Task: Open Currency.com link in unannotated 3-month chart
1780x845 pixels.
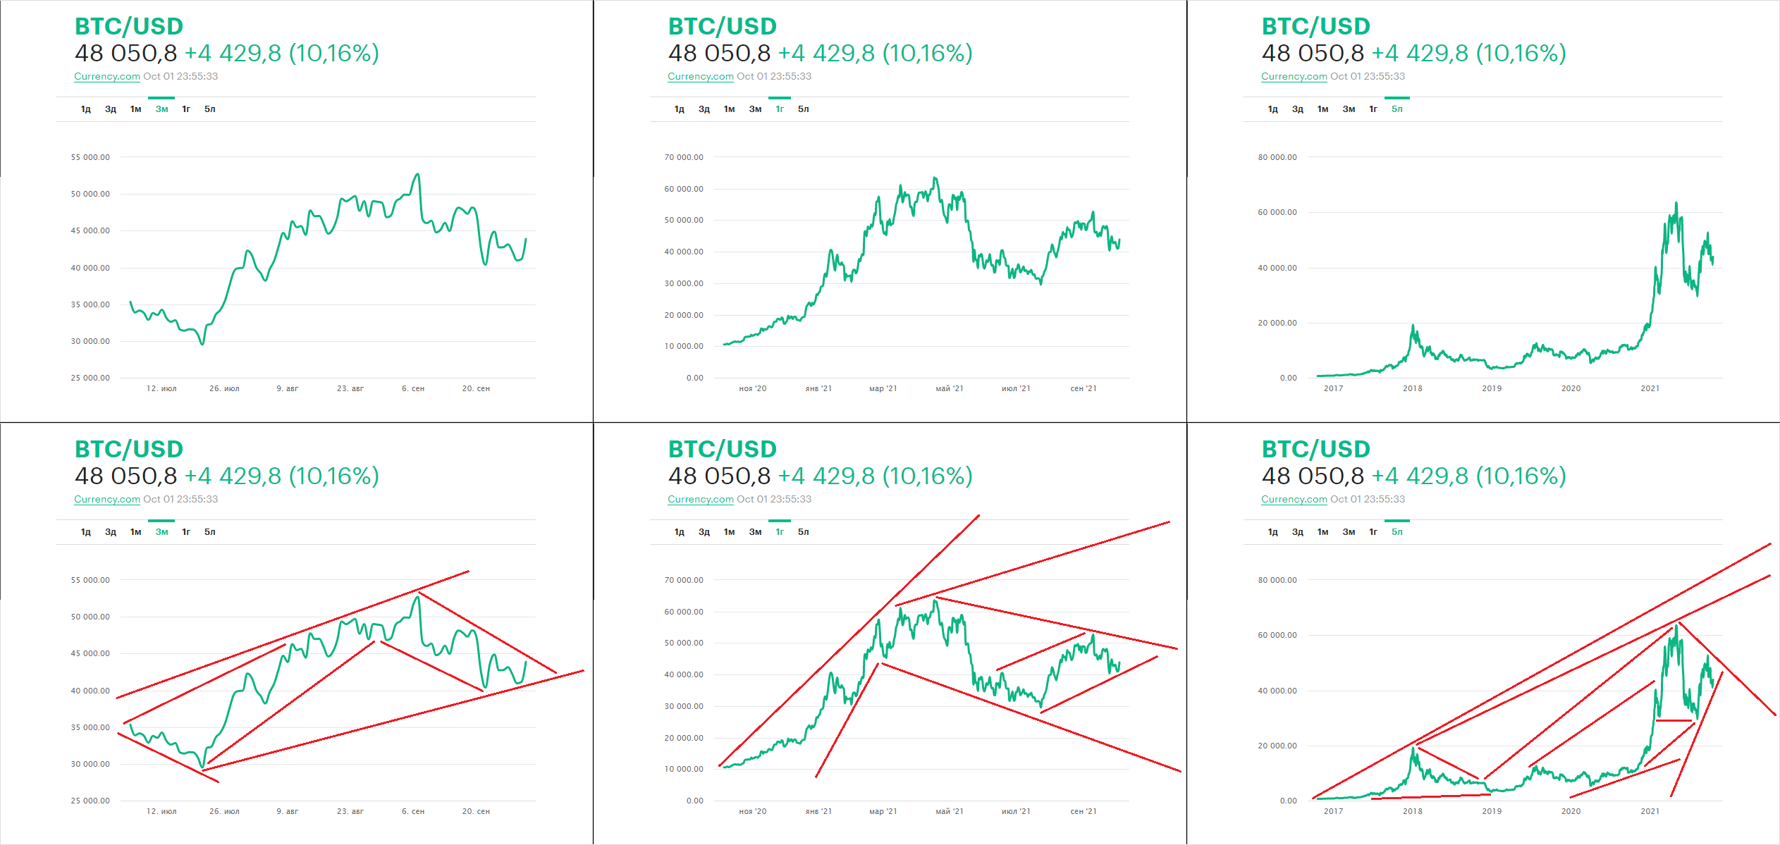Action: coord(107,76)
